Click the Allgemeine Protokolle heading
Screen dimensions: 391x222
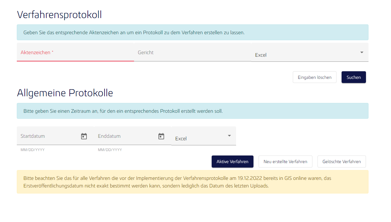65,93
